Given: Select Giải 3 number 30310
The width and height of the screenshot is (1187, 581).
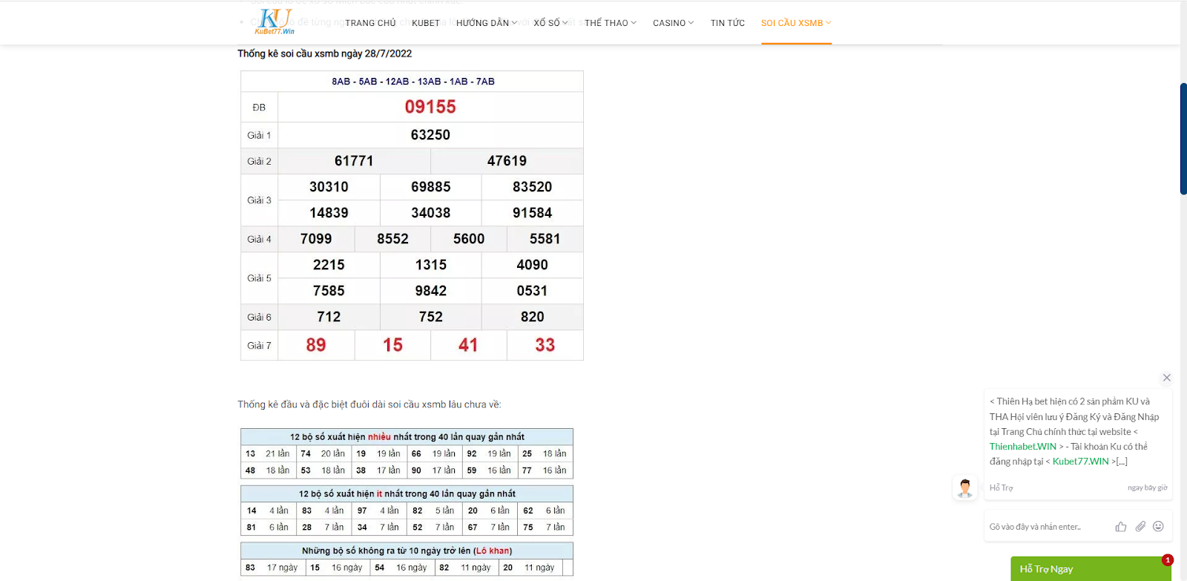Looking at the screenshot, I should pos(329,187).
